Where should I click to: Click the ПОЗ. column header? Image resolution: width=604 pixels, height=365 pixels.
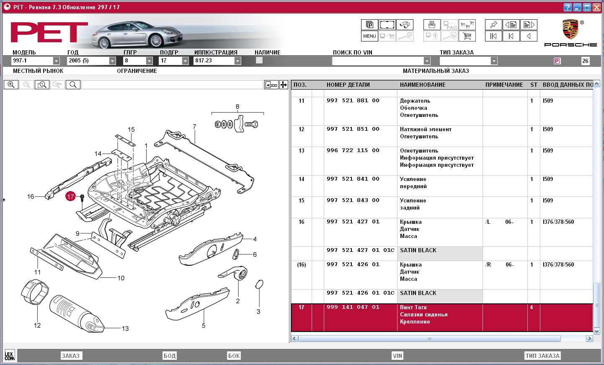[x=300, y=85]
